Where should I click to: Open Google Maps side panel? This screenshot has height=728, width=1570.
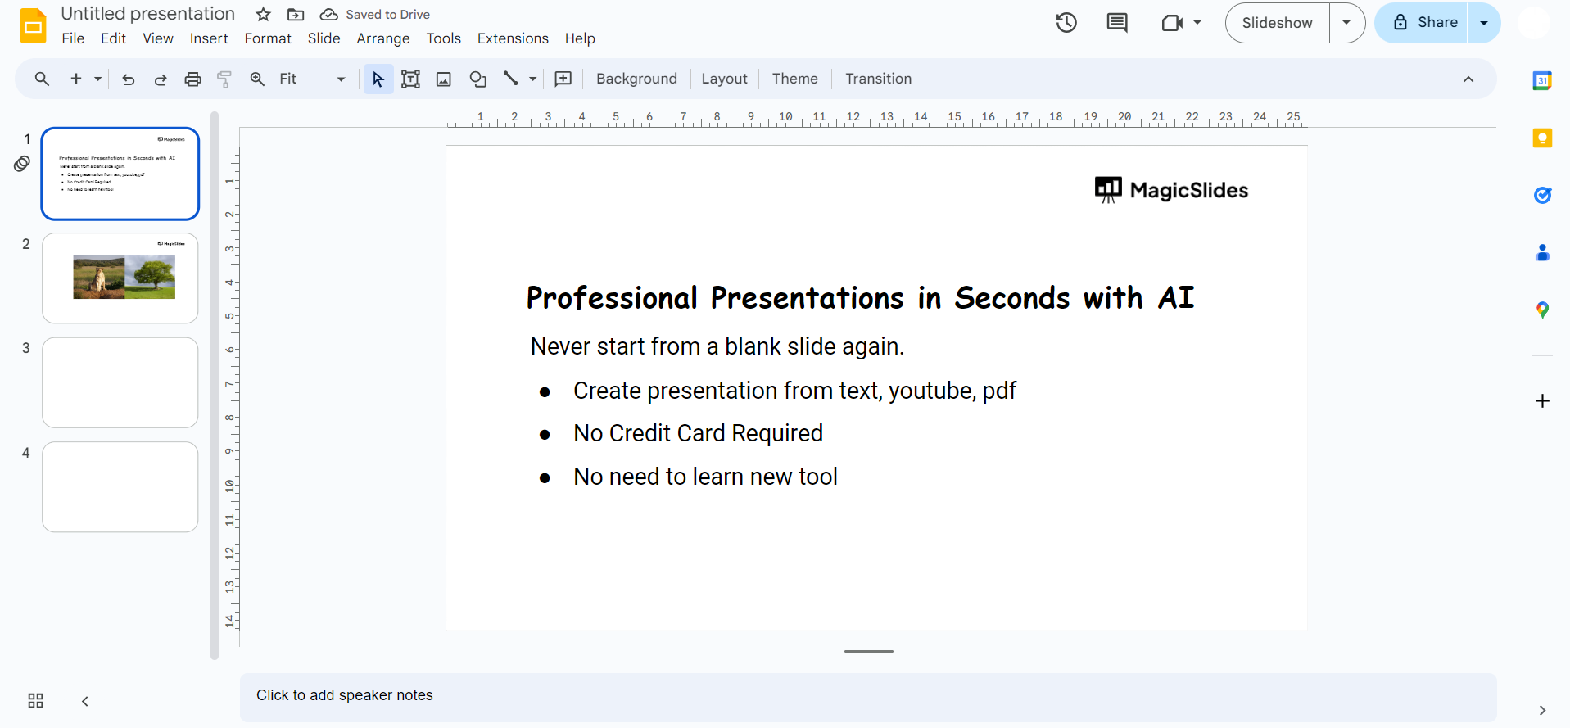tap(1542, 310)
